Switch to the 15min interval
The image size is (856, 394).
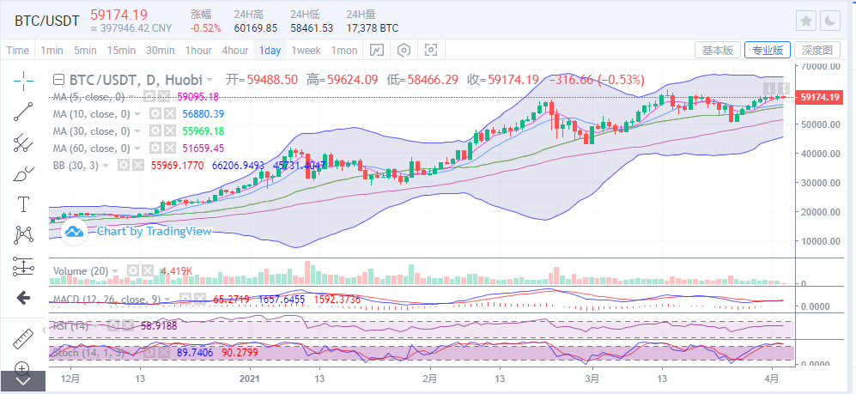tap(121, 50)
